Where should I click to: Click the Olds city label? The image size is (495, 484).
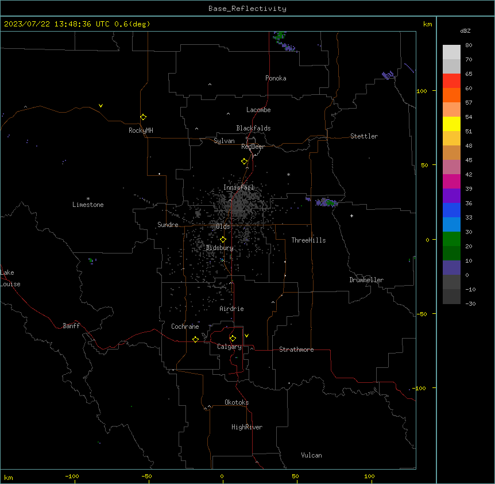[223, 226]
